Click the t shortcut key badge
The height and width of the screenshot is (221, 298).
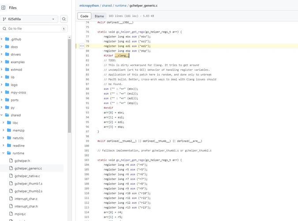pyautogui.click(x=63, y=29)
